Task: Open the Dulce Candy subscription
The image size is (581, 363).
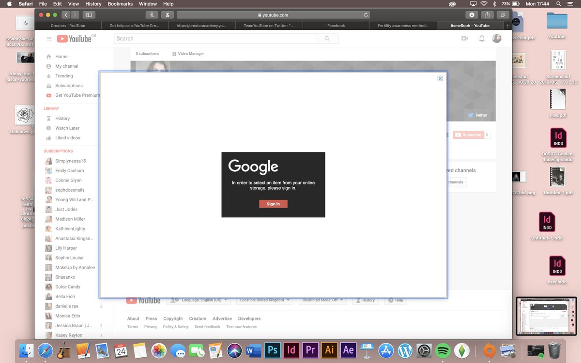Action: [68, 287]
